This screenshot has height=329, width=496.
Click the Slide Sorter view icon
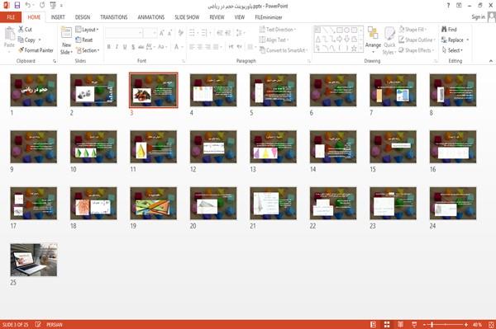[x=387, y=324]
